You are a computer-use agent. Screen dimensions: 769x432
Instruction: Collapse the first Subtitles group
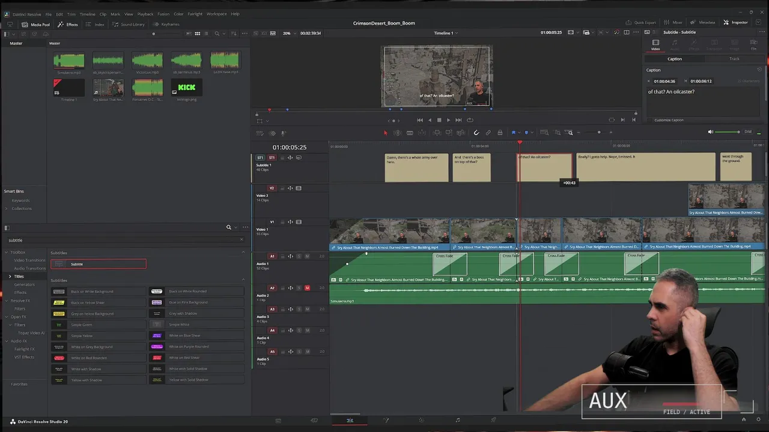coord(243,253)
